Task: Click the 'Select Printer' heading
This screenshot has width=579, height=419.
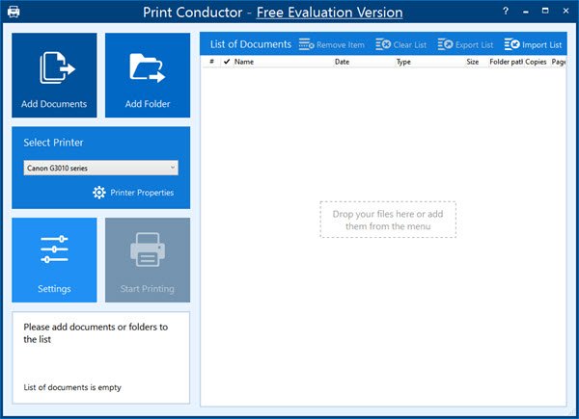Action: click(x=53, y=143)
